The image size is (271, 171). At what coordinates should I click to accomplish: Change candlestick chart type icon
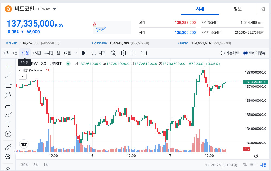[x=84, y=53]
